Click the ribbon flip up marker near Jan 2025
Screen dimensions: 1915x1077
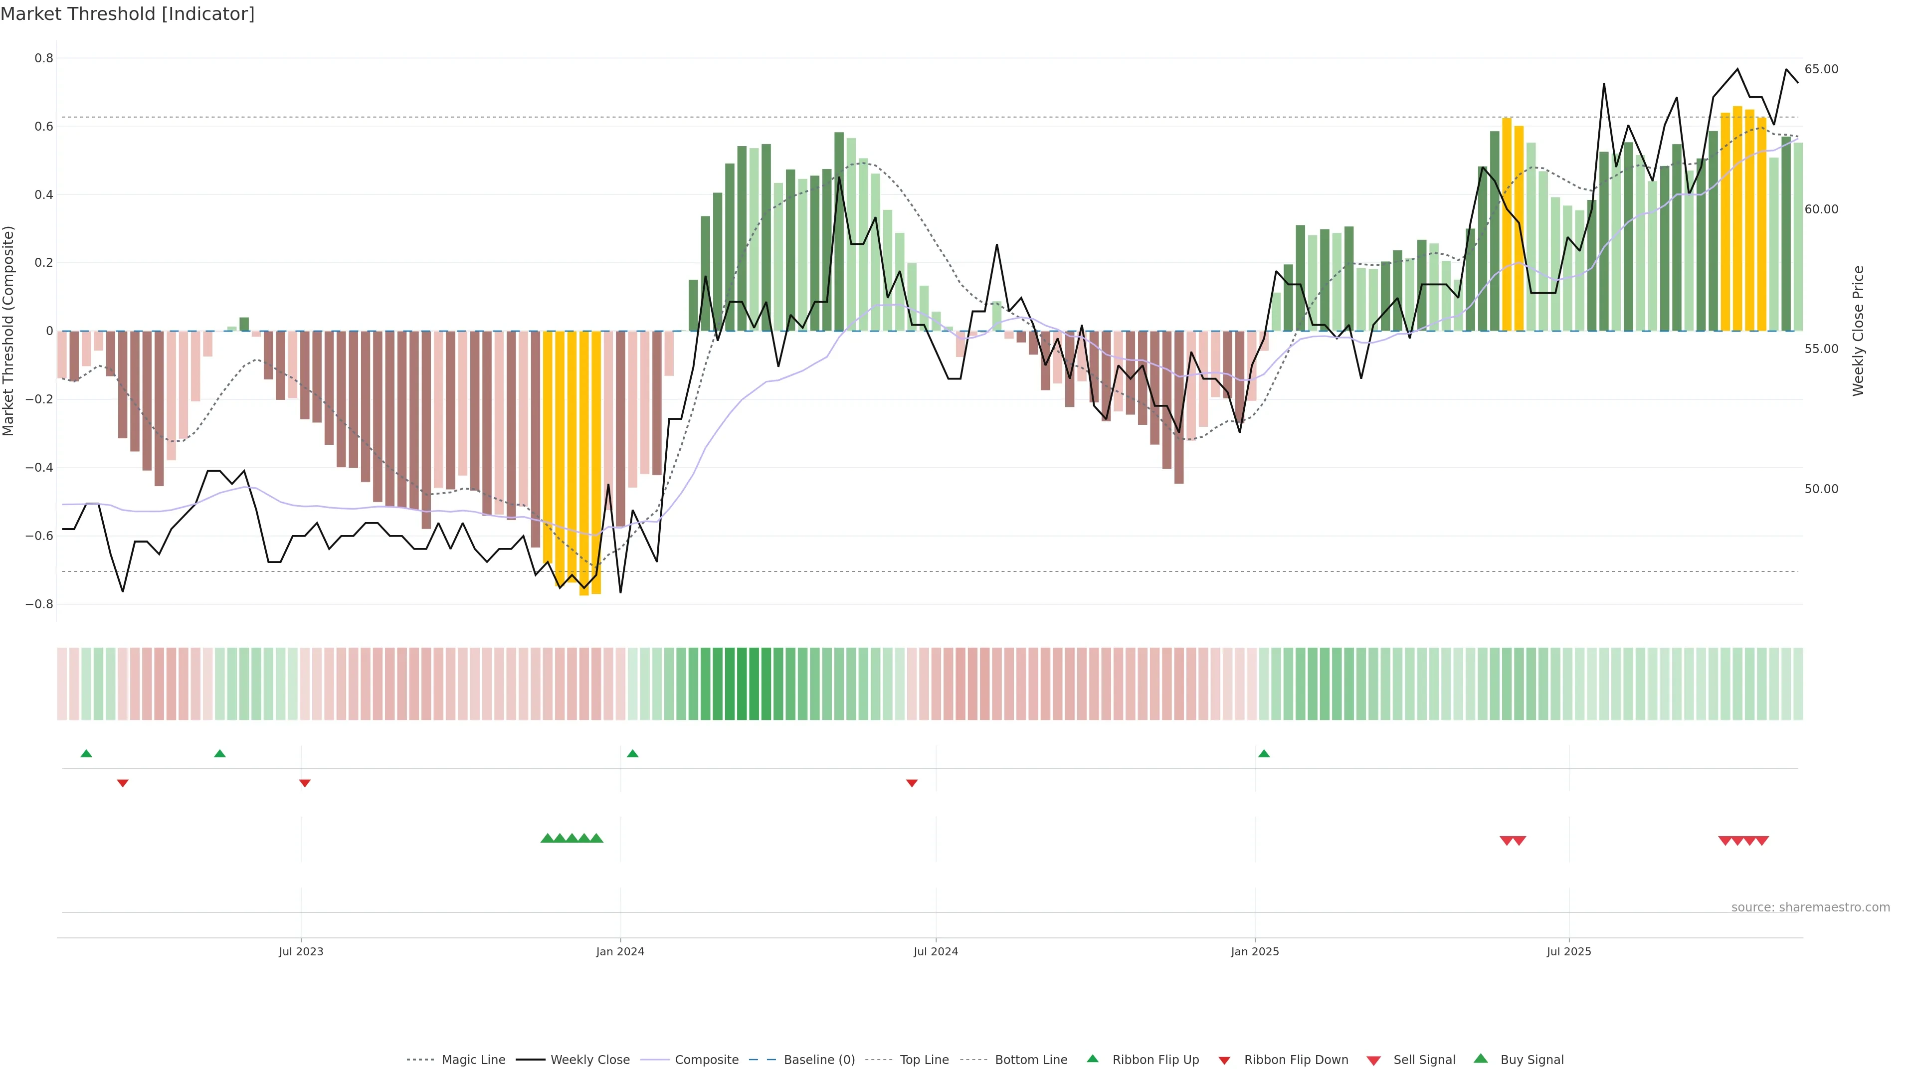click(1264, 754)
